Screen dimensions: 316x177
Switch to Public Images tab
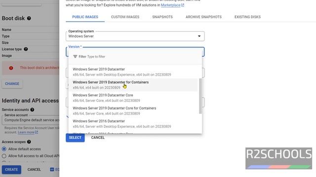coord(85,17)
